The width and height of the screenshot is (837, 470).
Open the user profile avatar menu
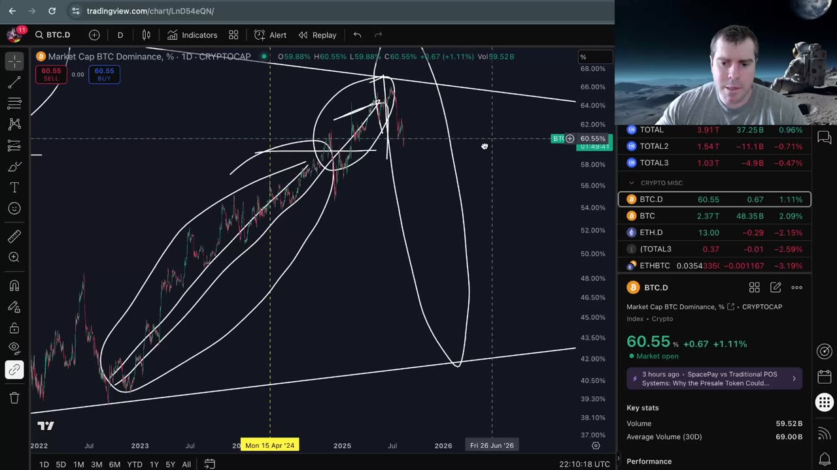point(13,35)
